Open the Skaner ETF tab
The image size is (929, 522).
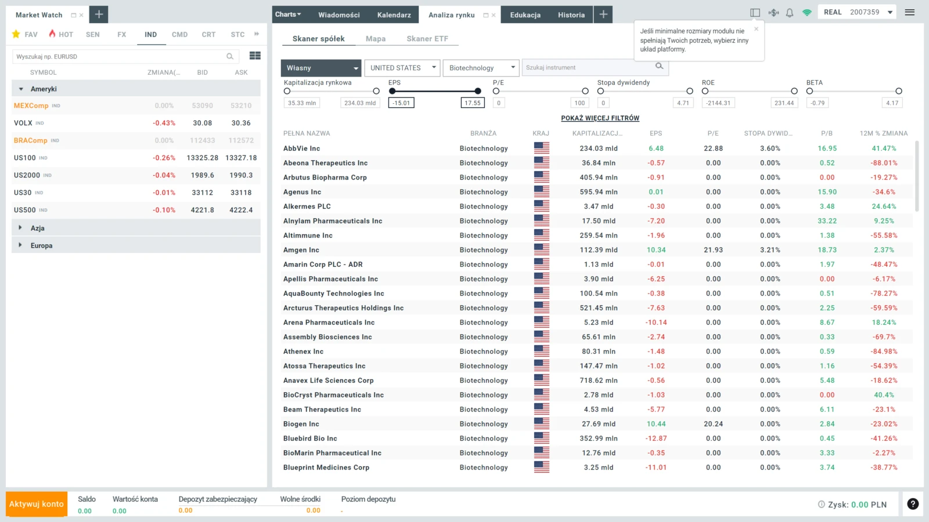tap(427, 39)
